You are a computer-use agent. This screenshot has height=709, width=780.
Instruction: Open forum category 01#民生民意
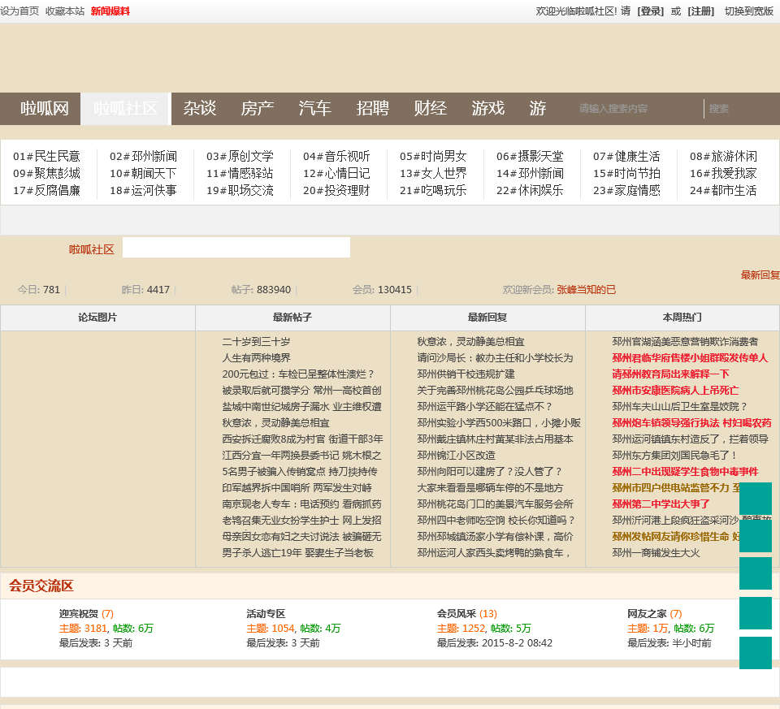pos(46,156)
